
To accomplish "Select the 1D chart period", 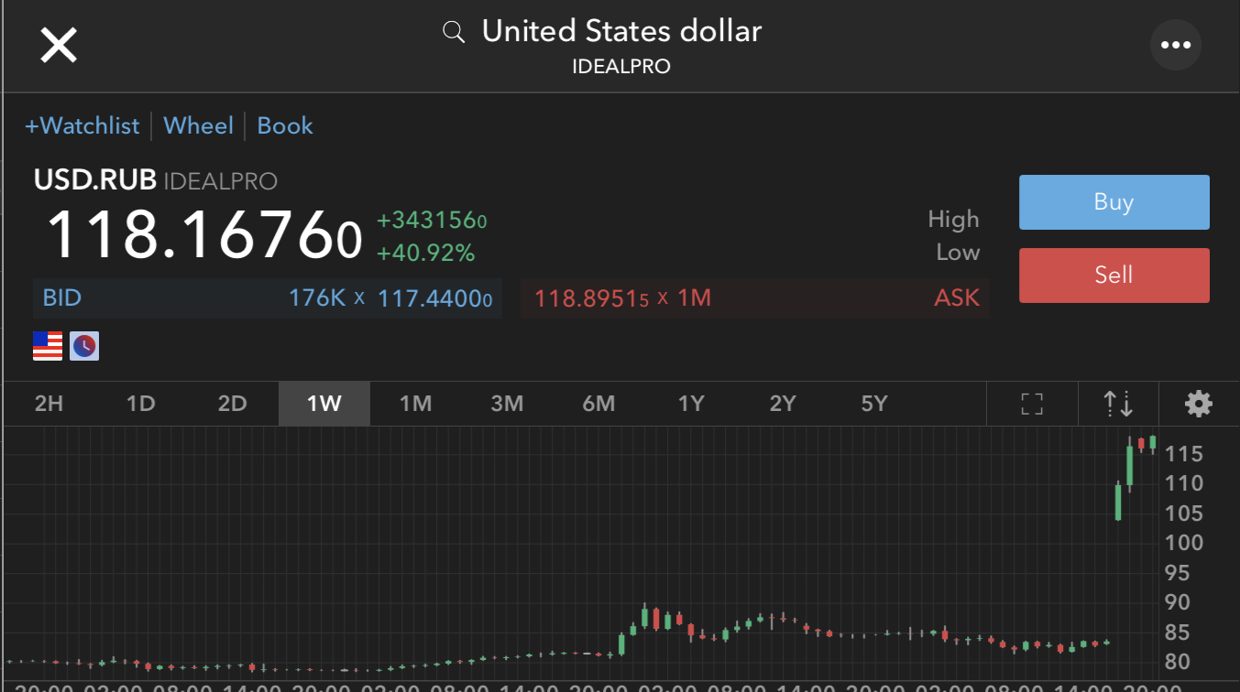I will (140, 404).
